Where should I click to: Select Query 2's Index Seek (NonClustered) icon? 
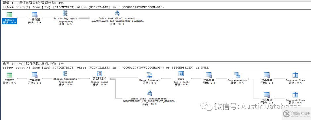149,93
